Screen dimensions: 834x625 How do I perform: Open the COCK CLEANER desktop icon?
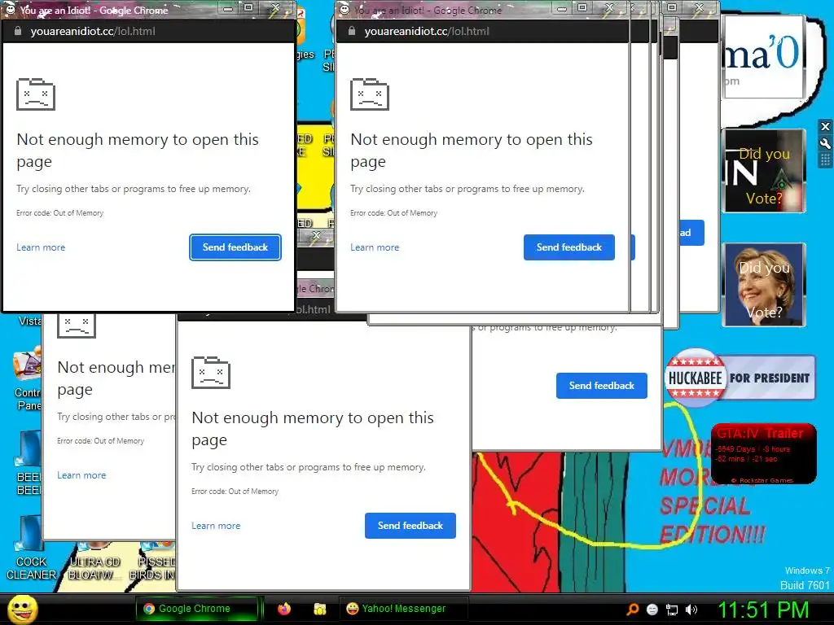click(x=30, y=548)
